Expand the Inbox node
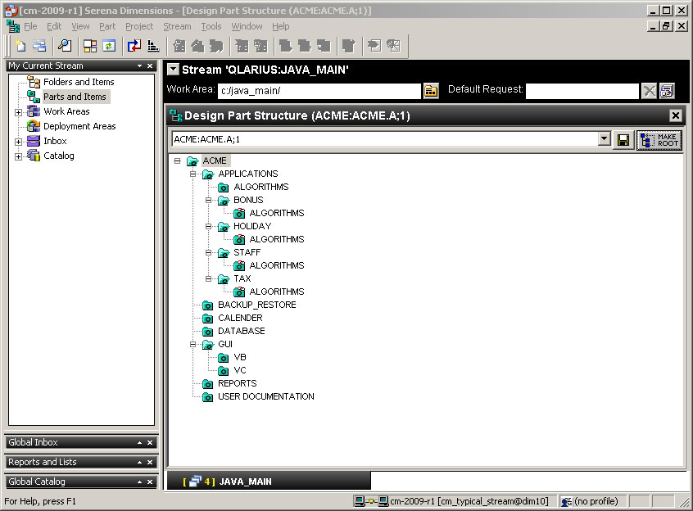This screenshot has width=693, height=511. point(18,142)
